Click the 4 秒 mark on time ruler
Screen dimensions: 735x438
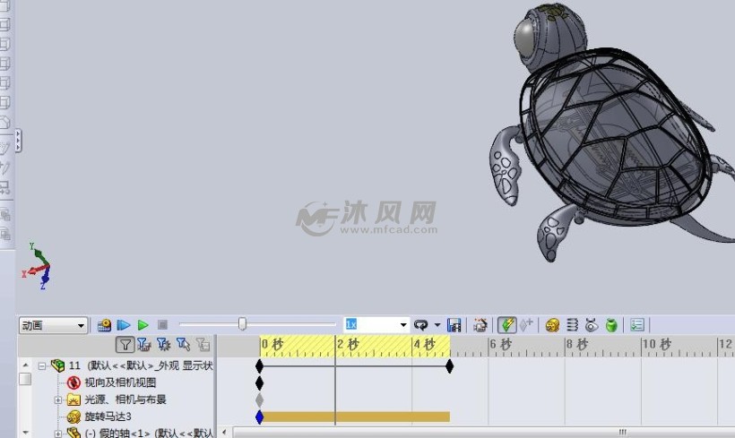tap(424, 345)
